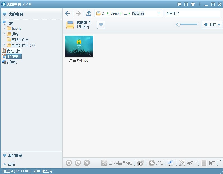Screen dimensions: 223x174
Task: Expand the address bar path dropdown
Action: 159,13
